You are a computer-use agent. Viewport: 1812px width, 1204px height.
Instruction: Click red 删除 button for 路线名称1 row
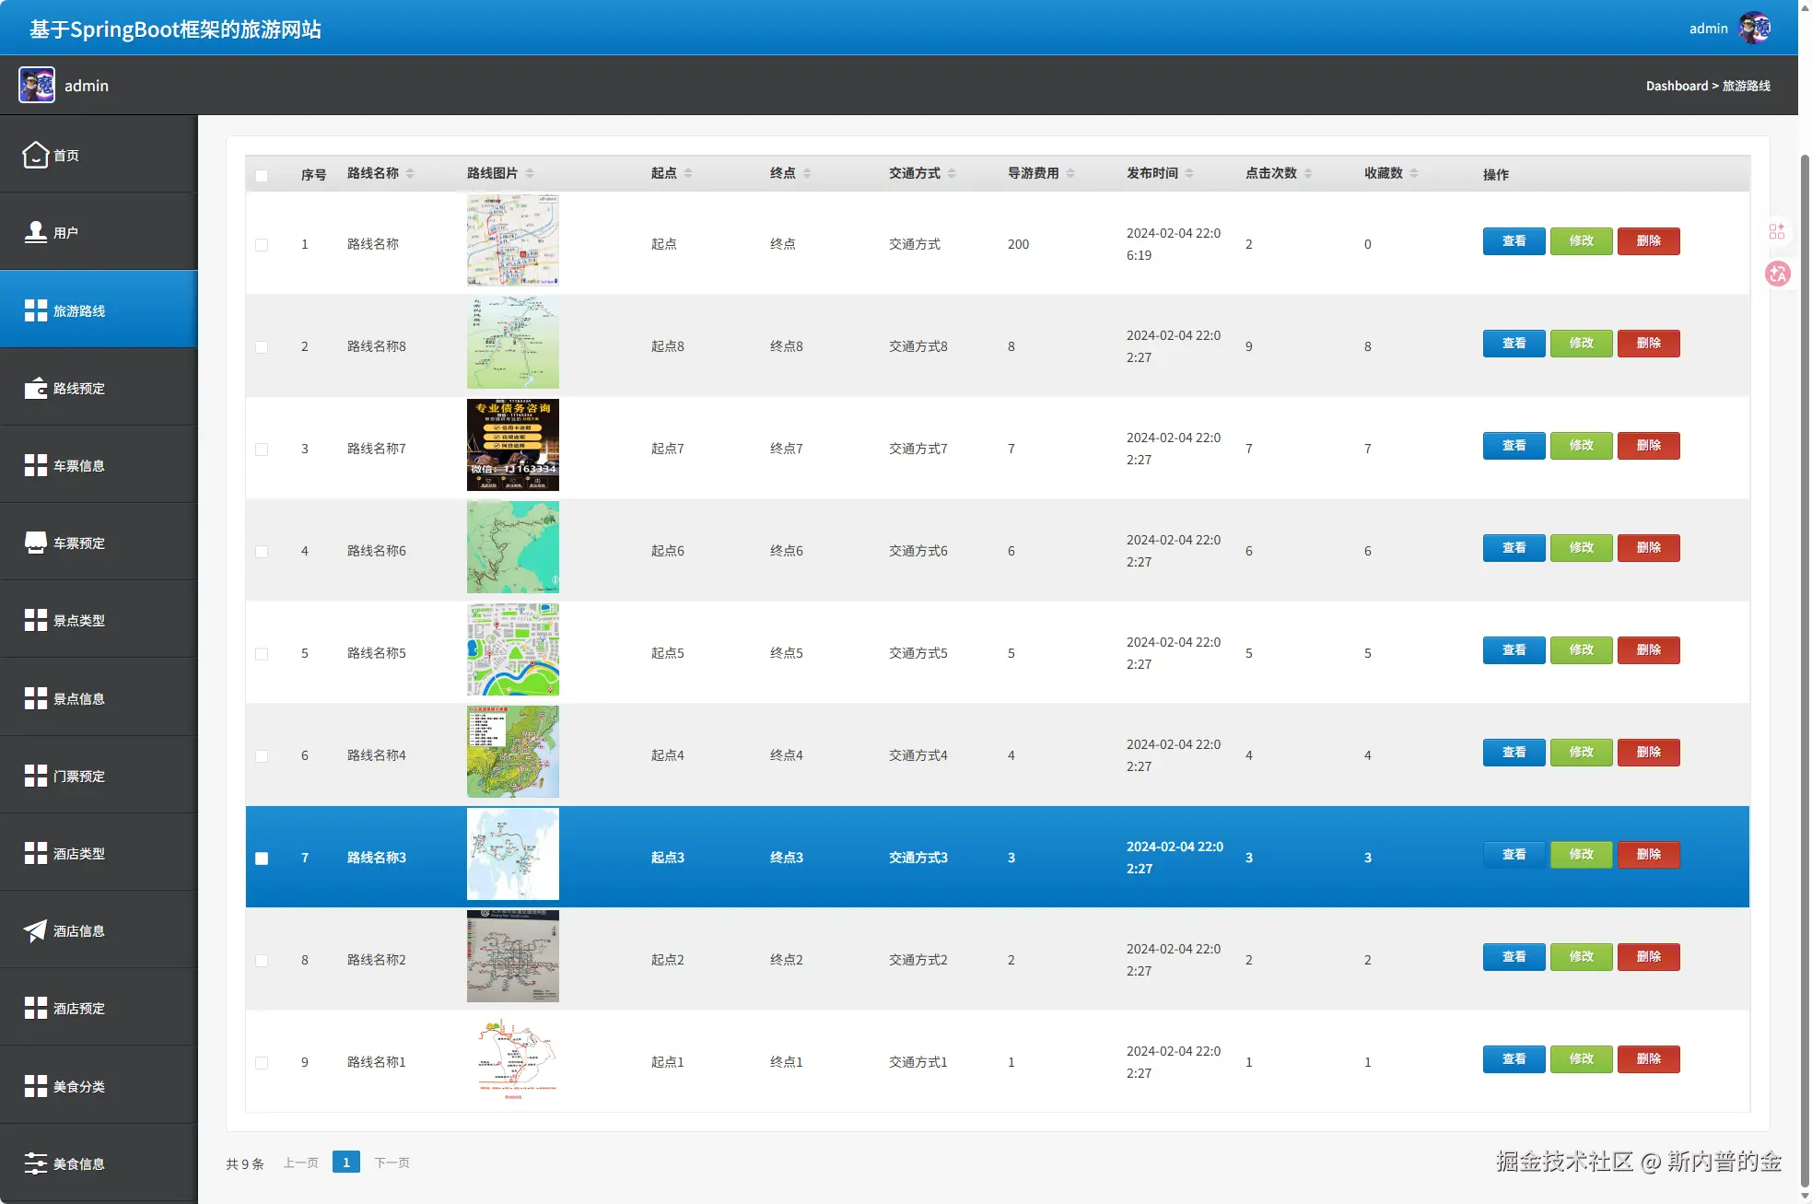pos(1648,1059)
